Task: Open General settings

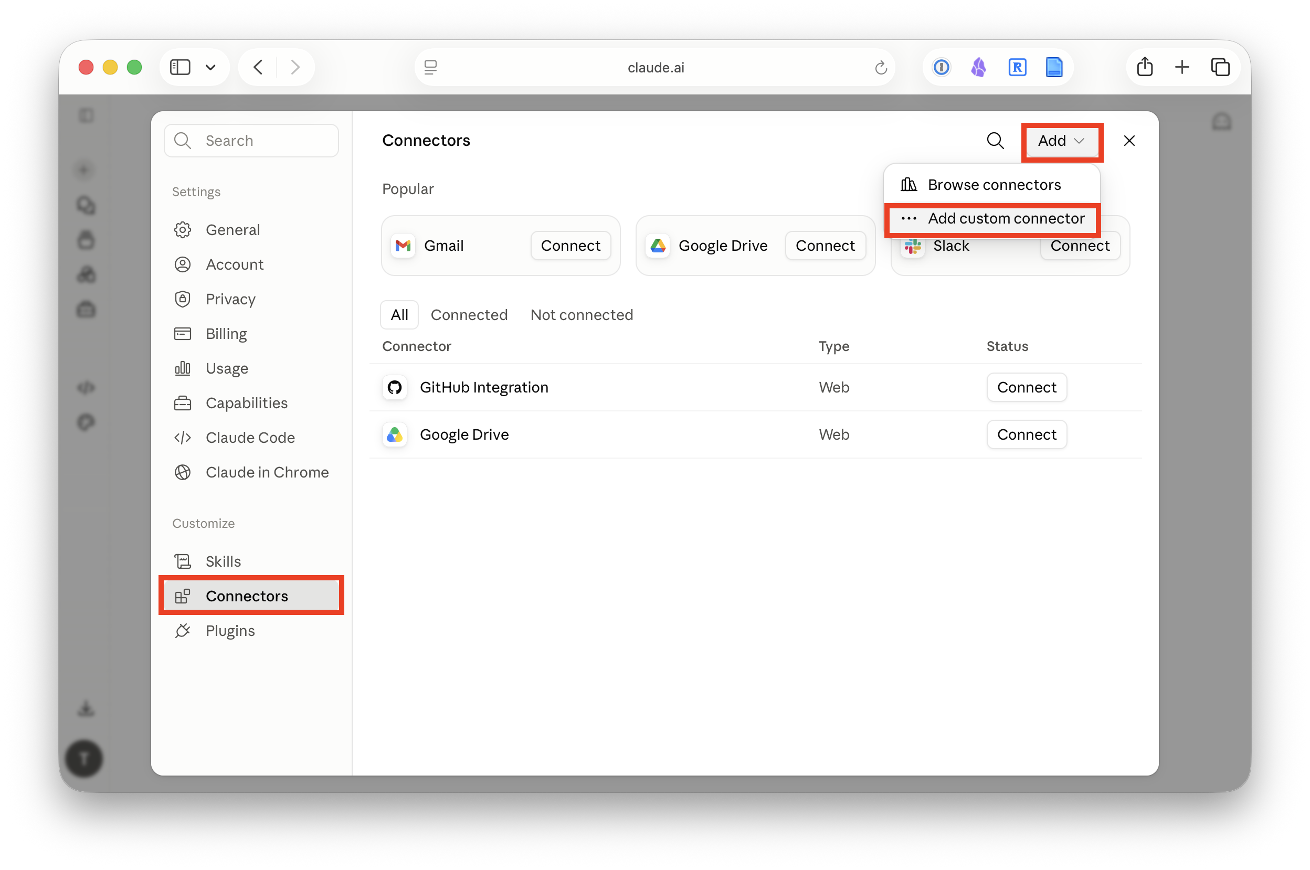Action: 251,230
